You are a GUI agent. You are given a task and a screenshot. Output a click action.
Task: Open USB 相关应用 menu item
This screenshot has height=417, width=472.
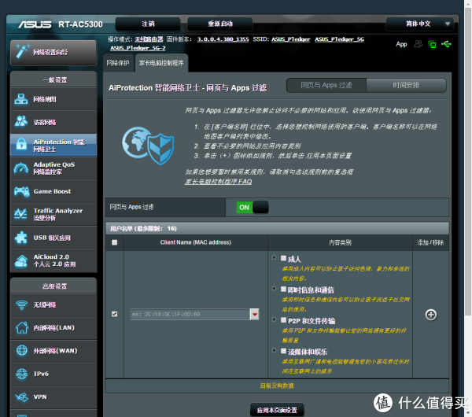pos(53,238)
